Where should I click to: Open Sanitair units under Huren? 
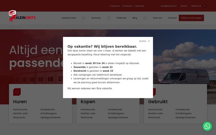[x=20, y=113]
